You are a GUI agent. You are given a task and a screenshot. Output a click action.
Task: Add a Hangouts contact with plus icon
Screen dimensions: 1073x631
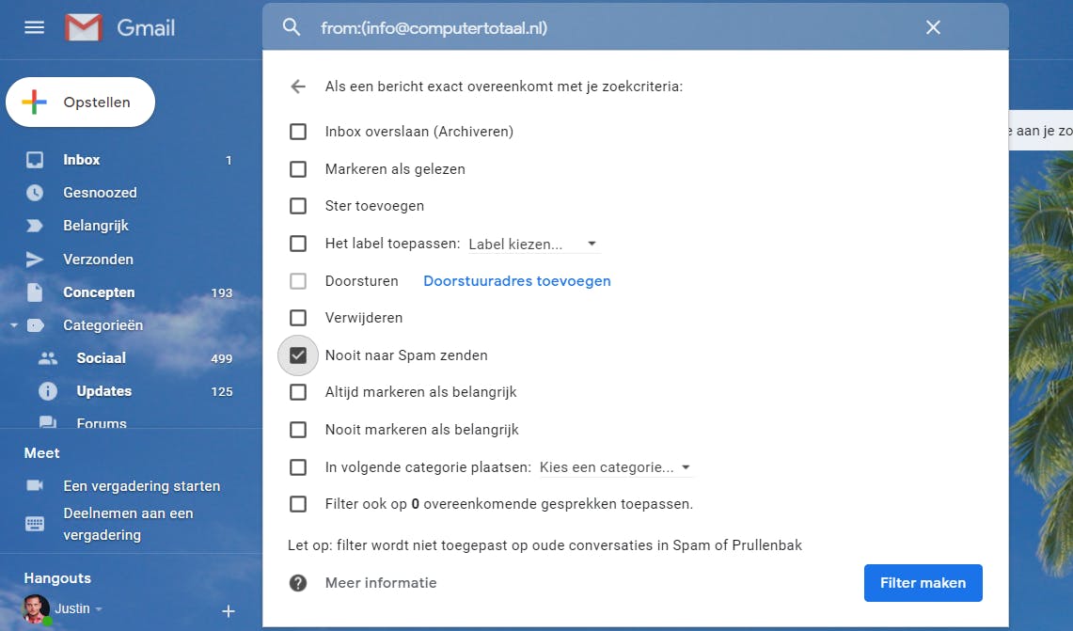228,611
